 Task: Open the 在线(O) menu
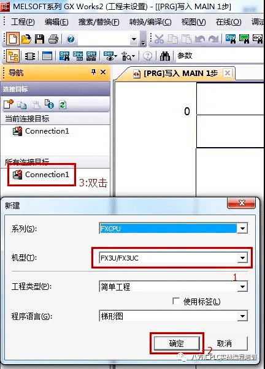click(x=228, y=22)
